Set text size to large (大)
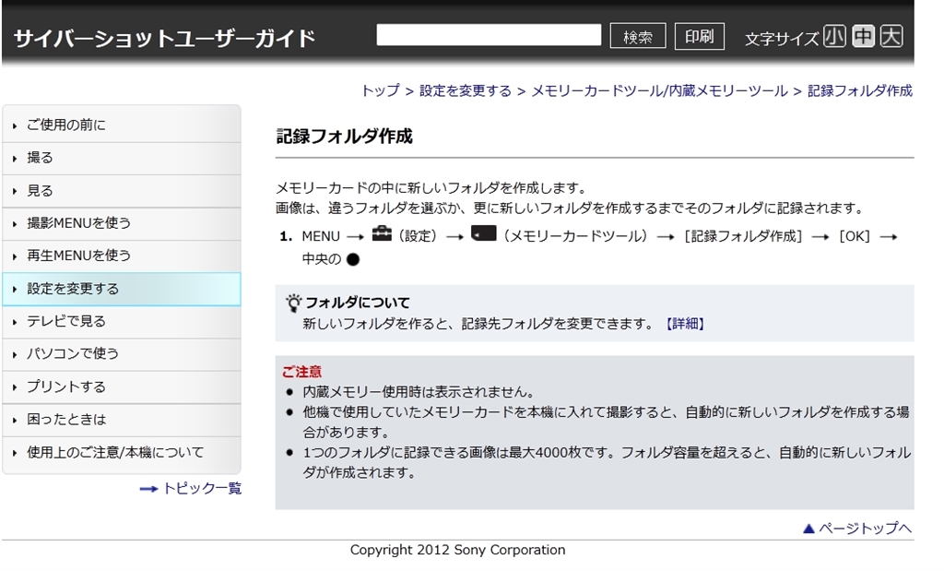The width and height of the screenshot is (944, 571). click(x=891, y=37)
